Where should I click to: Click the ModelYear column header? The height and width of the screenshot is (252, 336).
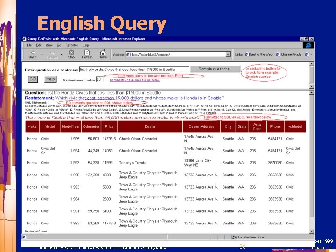70,126
